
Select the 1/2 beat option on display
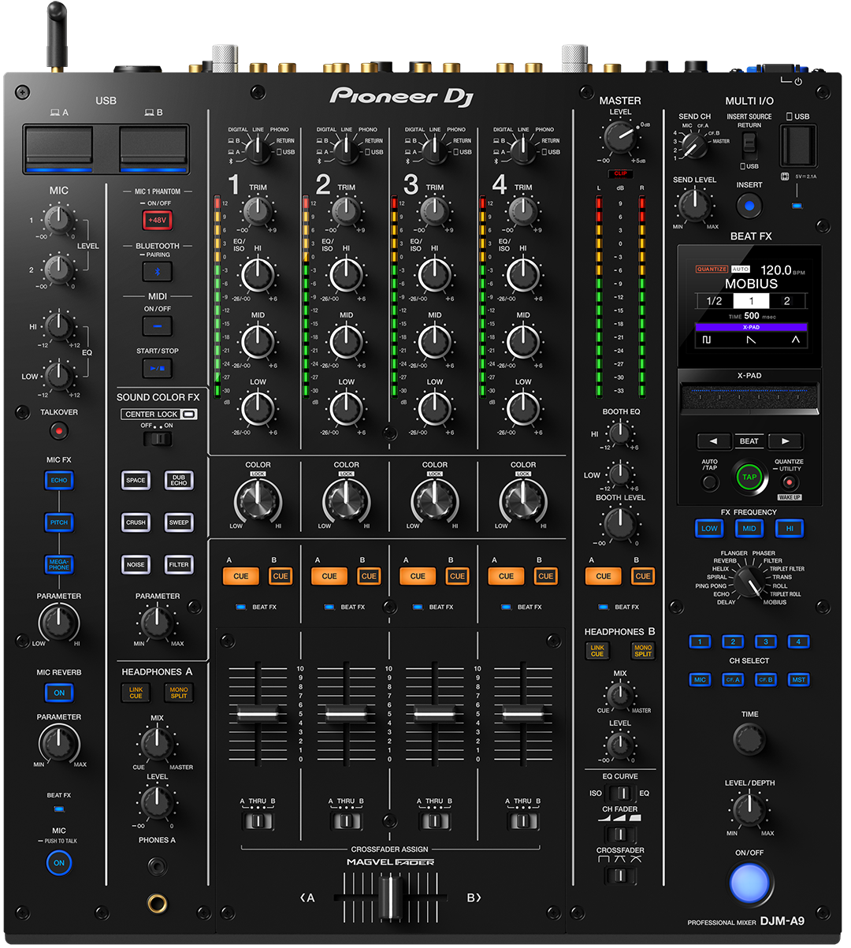tap(714, 301)
